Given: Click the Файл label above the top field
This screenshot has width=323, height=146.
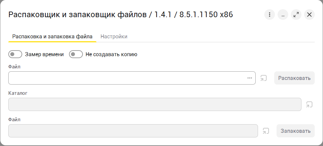Looking at the screenshot, I should pyautogui.click(x=14, y=67).
